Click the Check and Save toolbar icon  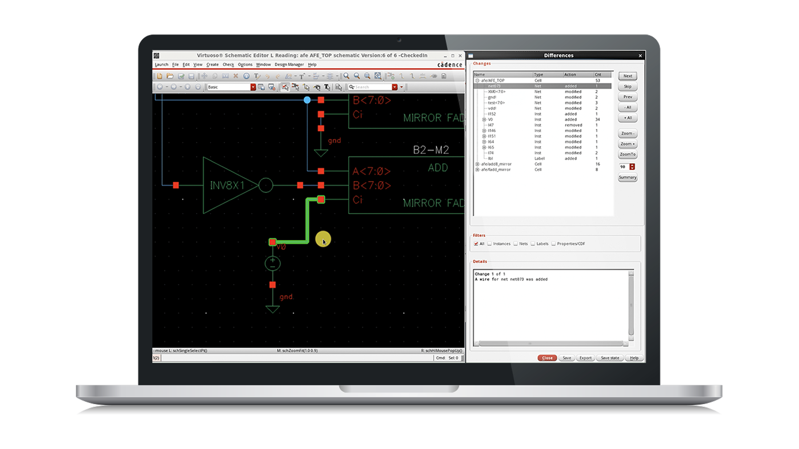pyautogui.click(x=181, y=76)
